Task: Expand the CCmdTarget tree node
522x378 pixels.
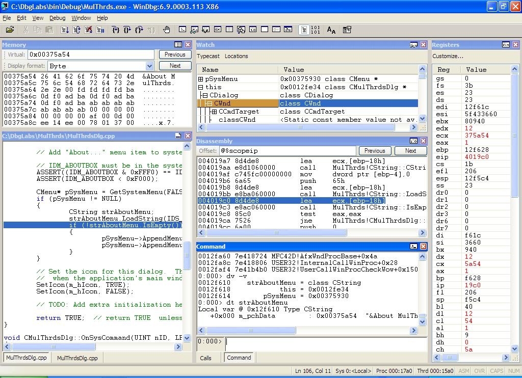Action: click(x=214, y=112)
